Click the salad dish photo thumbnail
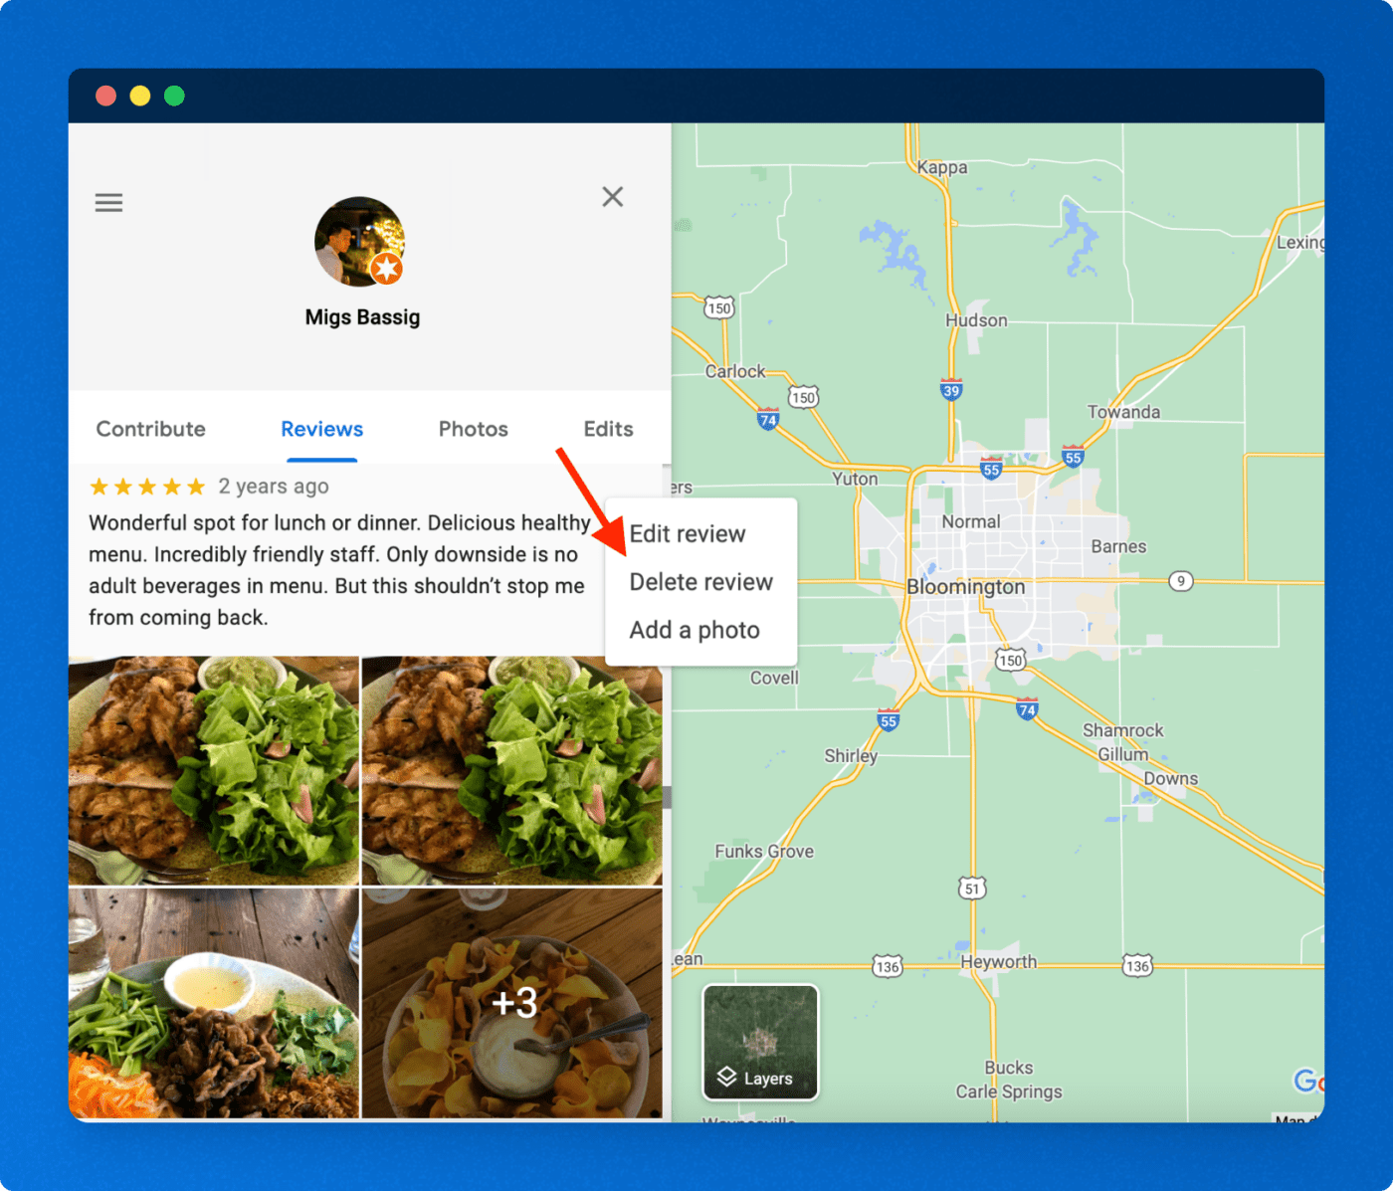The height and width of the screenshot is (1191, 1393). point(212,769)
